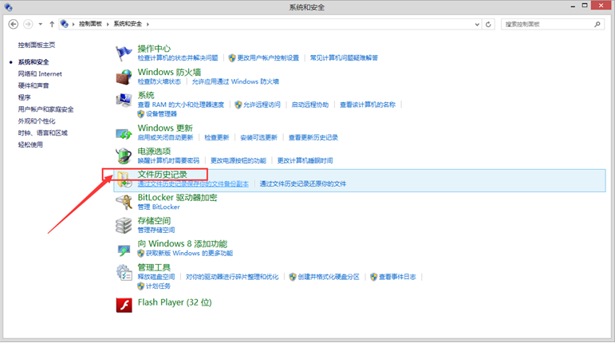The width and height of the screenshot is (615, 343).
Task: Open the 存储空间 heading link
Action: (x=154, y=221)
